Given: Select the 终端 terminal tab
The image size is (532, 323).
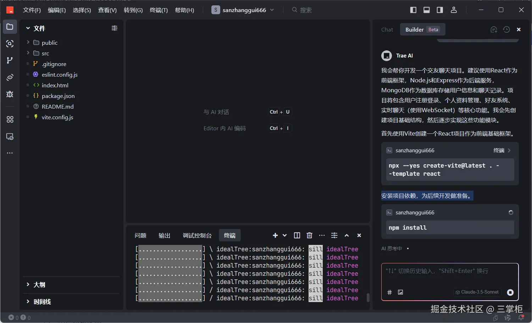Looking at the screenshot, I should [230, 235].
